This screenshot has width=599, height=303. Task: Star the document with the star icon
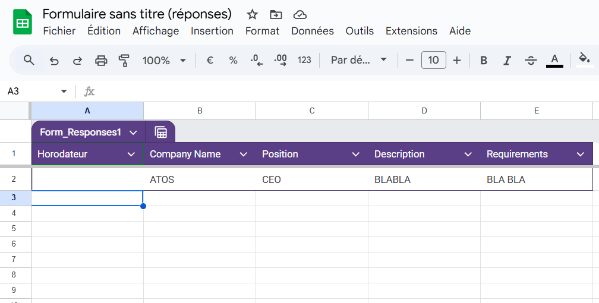252,14
